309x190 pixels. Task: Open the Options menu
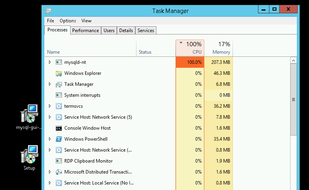(68, 21)
